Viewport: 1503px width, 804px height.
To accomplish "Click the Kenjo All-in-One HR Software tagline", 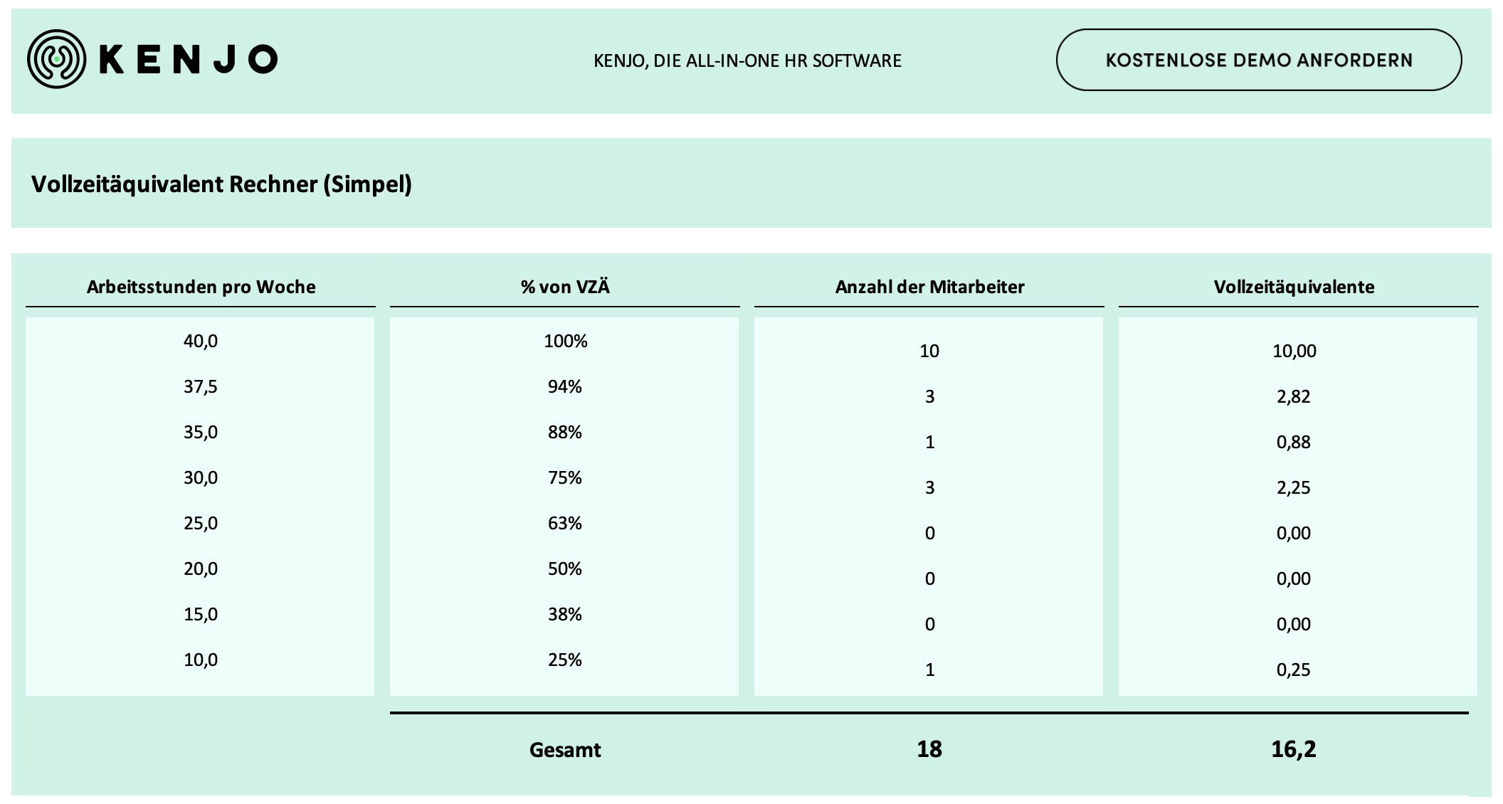I will tap(747, 61).
